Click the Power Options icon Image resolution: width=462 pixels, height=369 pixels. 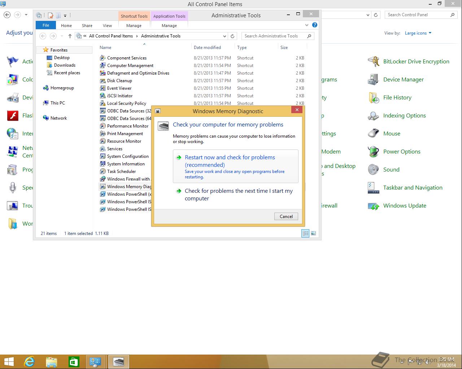[373, 152]
